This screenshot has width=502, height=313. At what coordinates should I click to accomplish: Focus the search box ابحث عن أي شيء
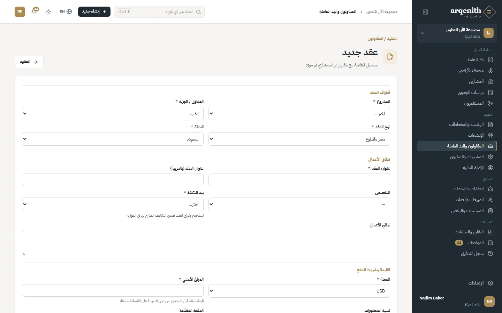coord(159,12)
